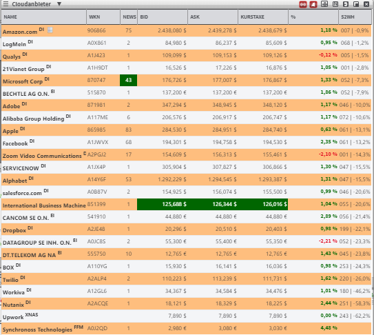Select the Workiva row name
The width and height of the screenshot is (374, 335).
click(x=14, y=292)
